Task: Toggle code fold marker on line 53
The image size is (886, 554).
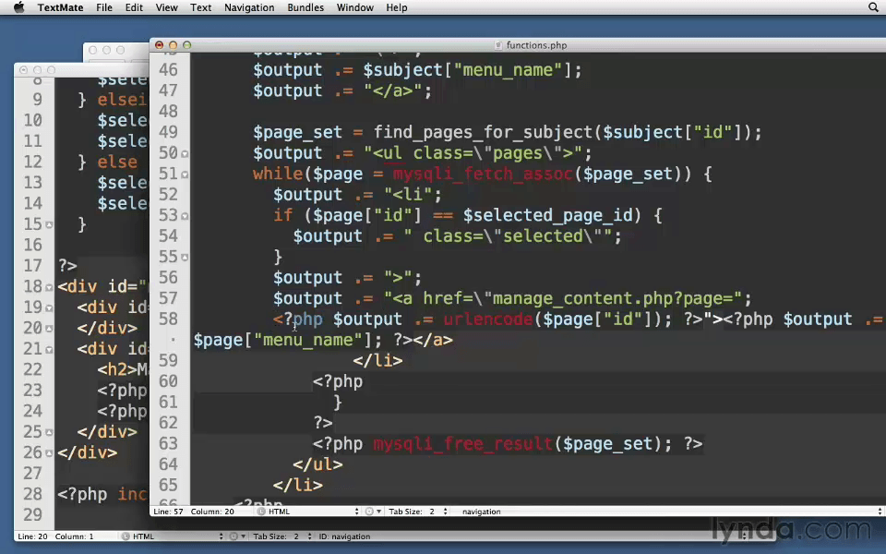Action: (x=185, y=216)
